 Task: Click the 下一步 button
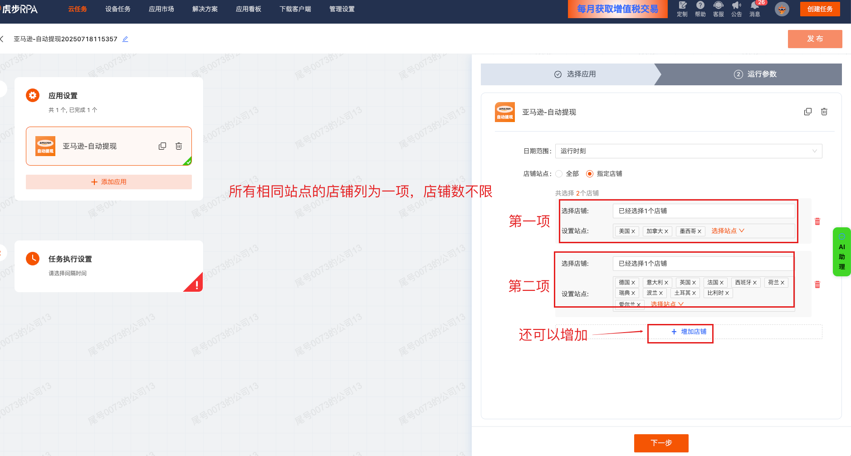(661, 443)
